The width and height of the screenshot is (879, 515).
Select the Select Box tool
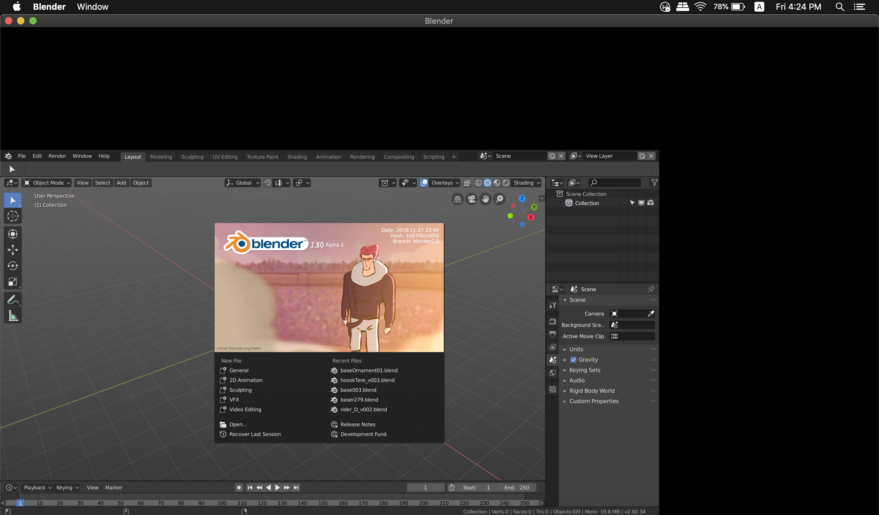click(13, 200)
